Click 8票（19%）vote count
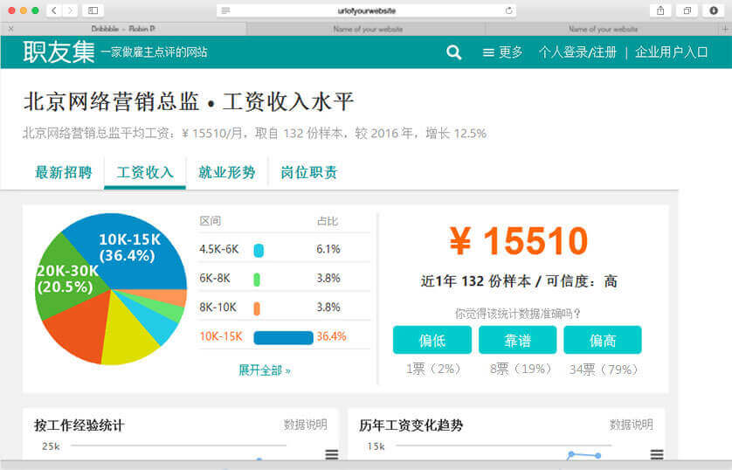The image size is (732, 470). point(520,370)
